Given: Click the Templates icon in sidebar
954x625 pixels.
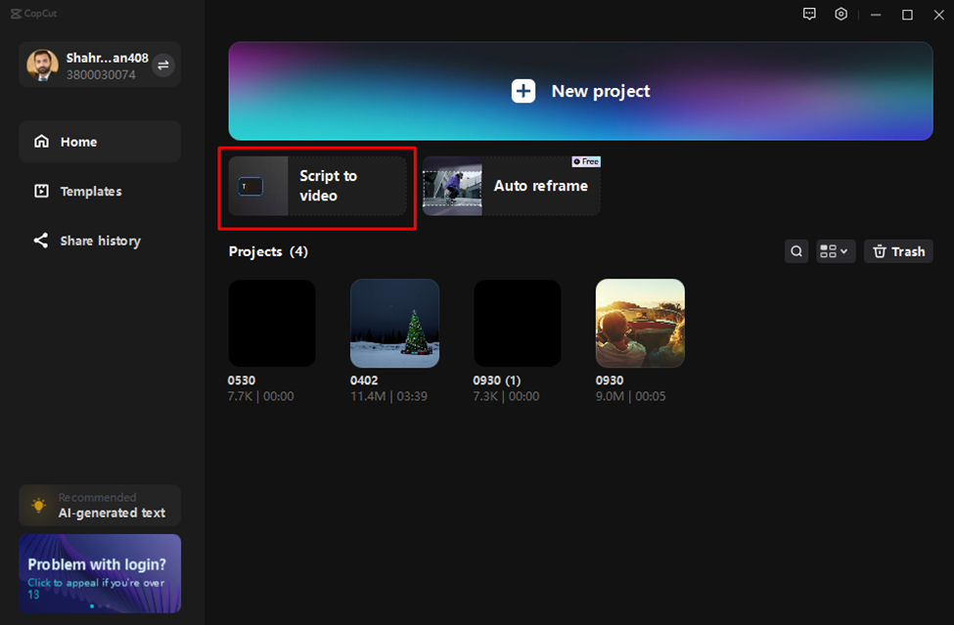Looking at the screenshot, I should [x=41, y=191].
